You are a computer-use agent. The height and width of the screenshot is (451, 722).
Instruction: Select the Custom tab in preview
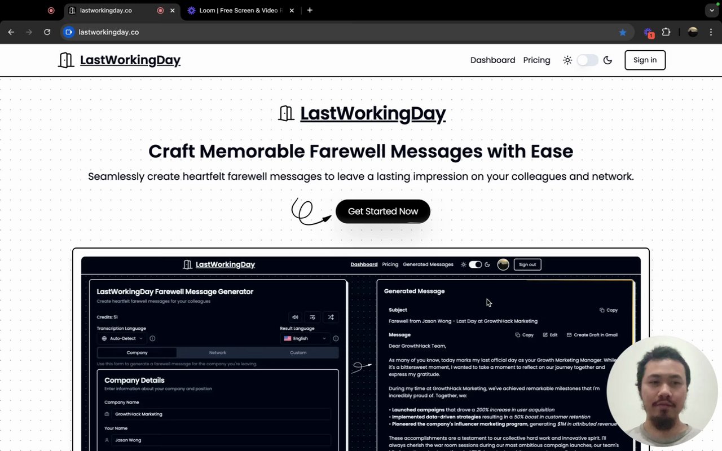point(298,352)
